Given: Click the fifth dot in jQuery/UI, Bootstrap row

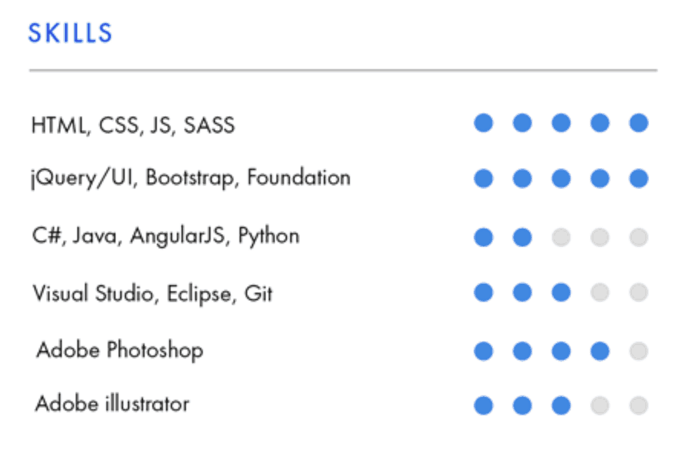Looking at the screenshot, I should [638, 179].
